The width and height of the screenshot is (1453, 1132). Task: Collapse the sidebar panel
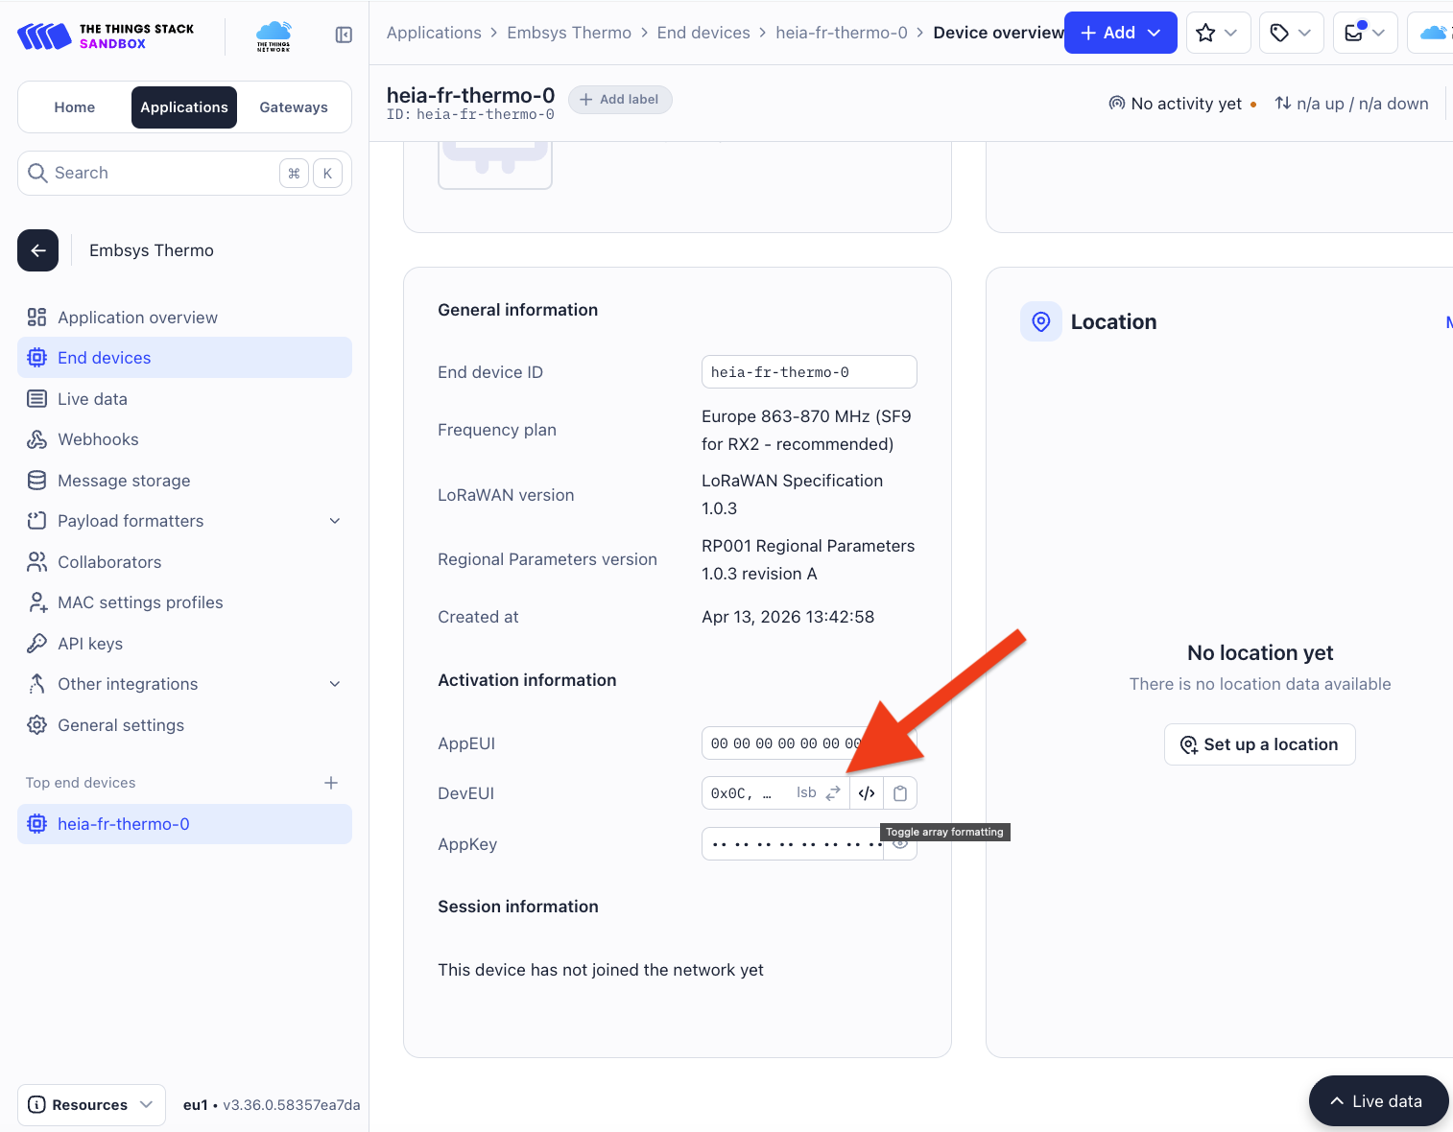tap(344, 35)
